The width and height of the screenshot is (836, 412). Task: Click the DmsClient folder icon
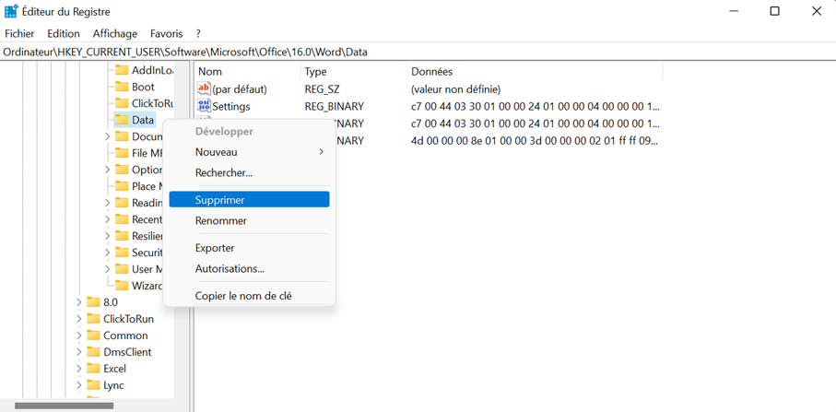93,352
